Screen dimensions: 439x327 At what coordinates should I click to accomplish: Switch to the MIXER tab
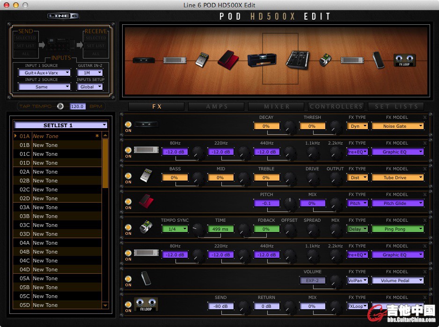[276, 107]
